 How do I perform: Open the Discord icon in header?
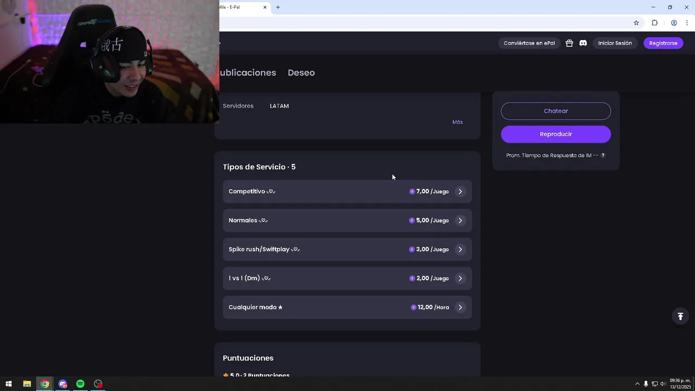coord(583,43)
